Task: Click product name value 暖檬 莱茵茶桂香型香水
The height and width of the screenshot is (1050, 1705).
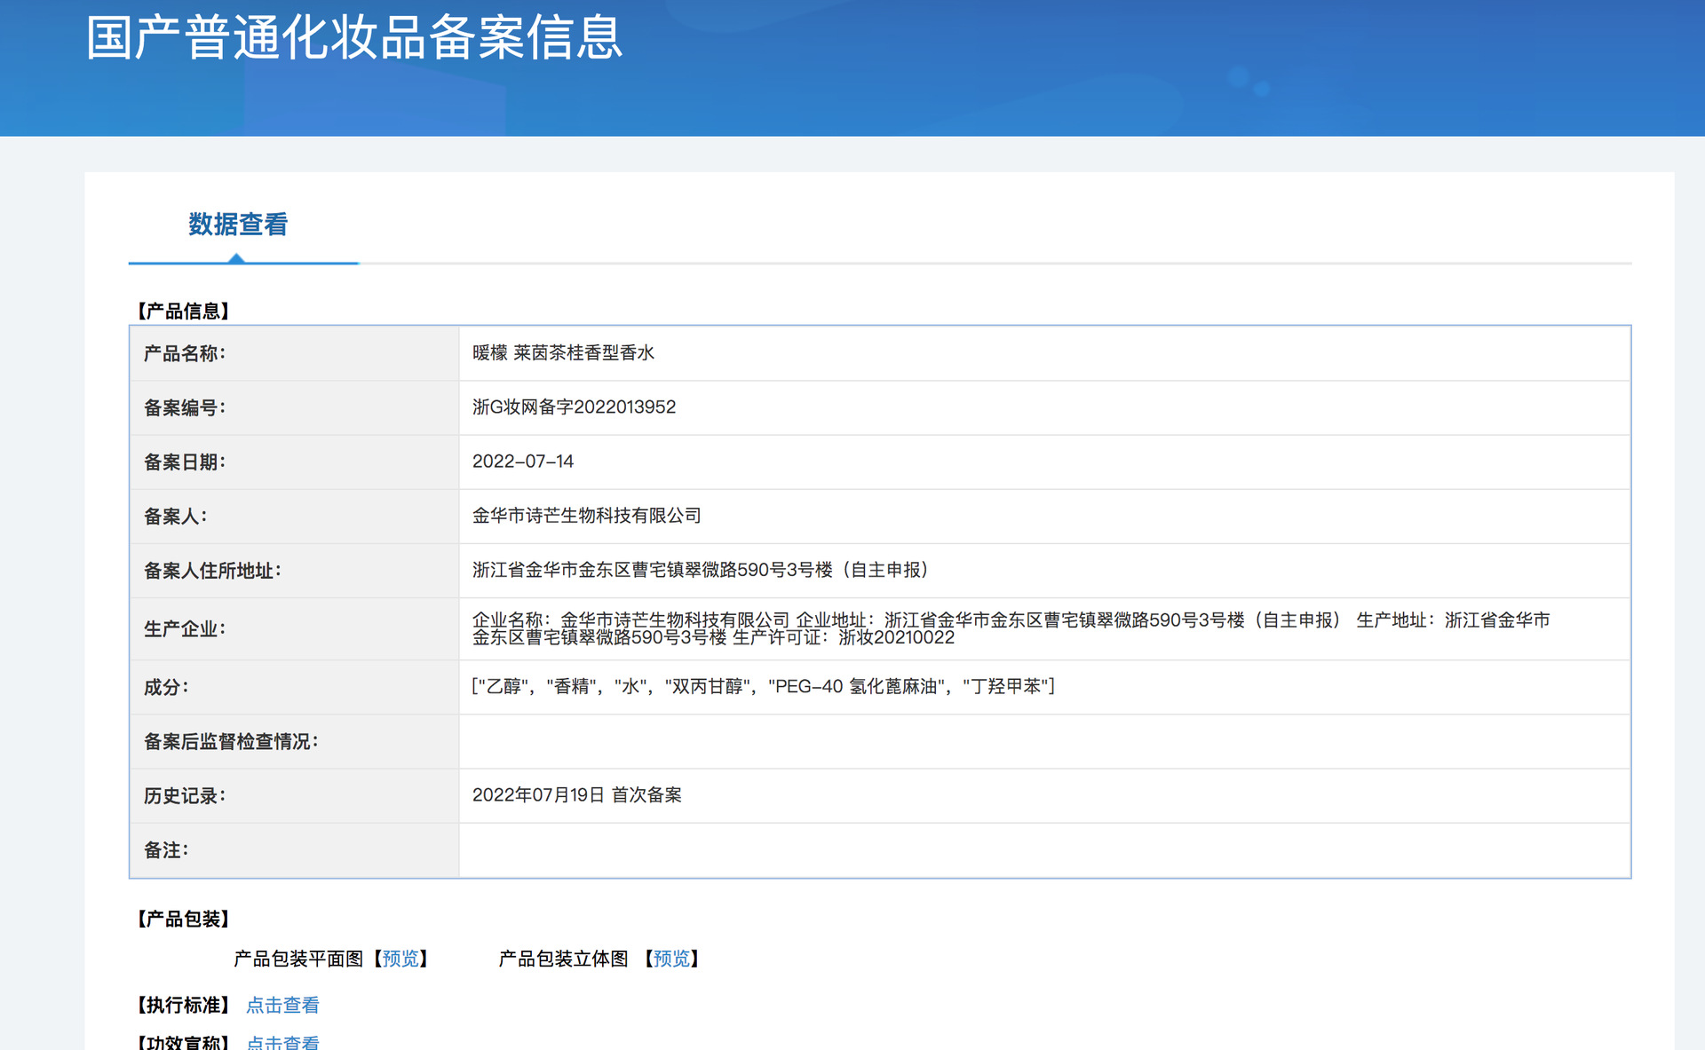Action: click(563, 353)
